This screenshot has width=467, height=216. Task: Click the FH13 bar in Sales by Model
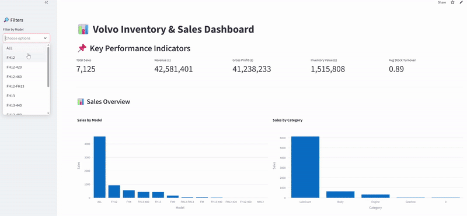point(158,195)
